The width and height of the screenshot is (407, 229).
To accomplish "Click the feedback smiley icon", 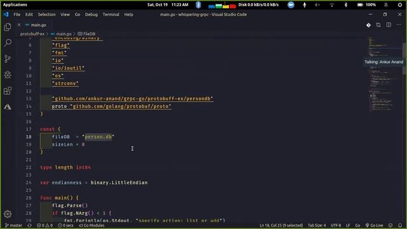I will [x=390, y=225].
